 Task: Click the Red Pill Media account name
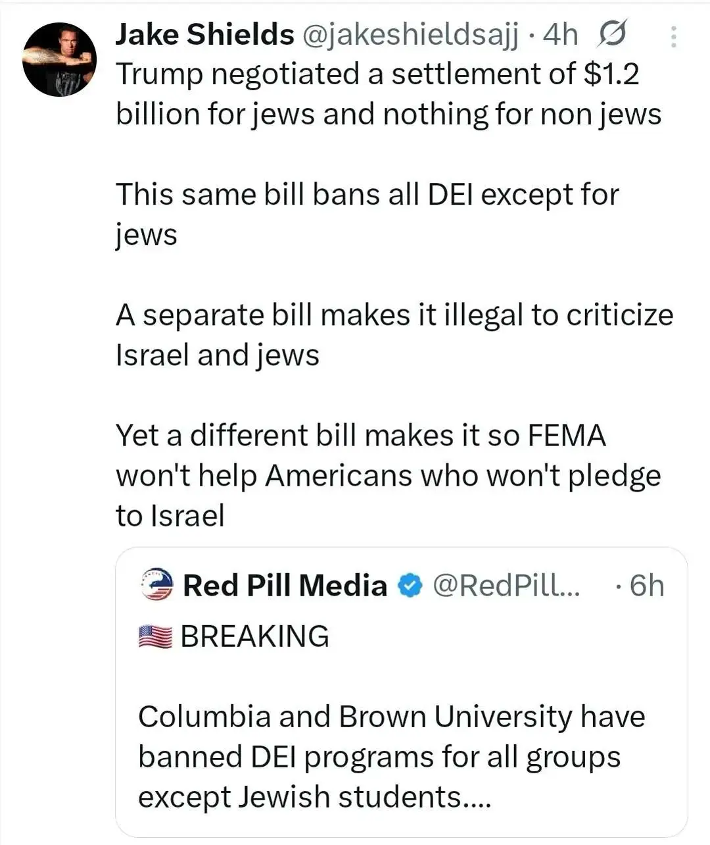[285, 585]
